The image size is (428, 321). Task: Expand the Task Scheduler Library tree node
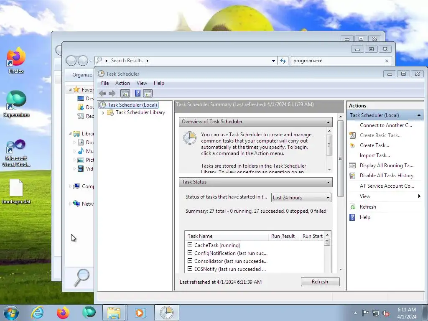103,113
